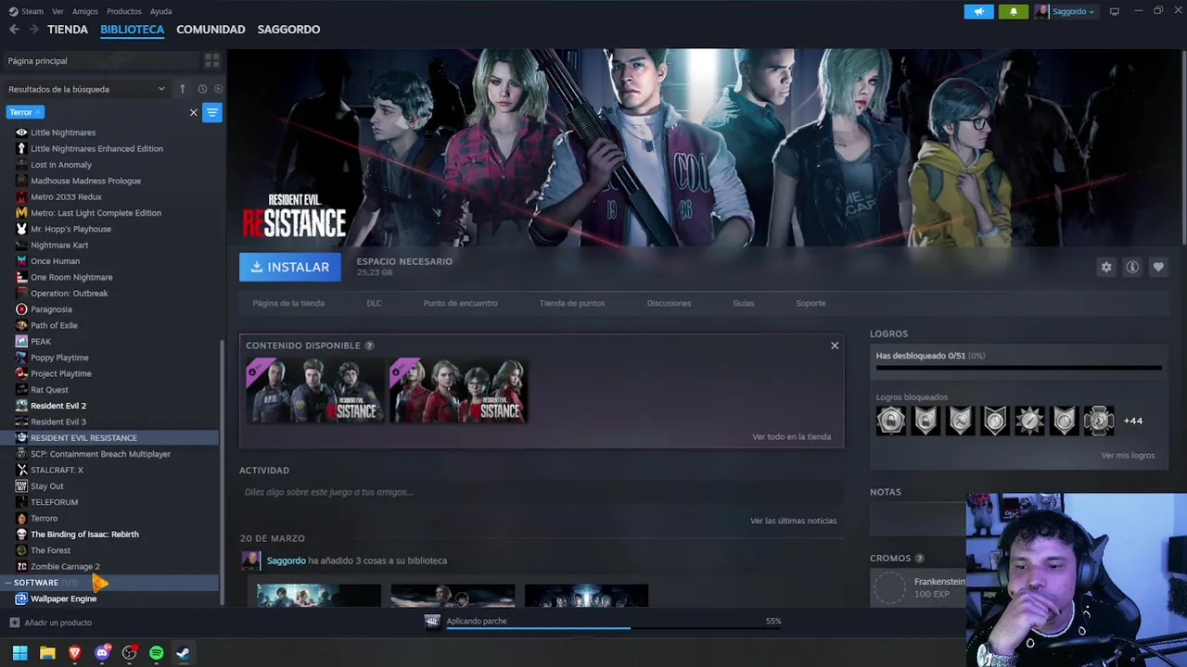Click Ver todo en la tienda
This screenshot has width=1187, height=667.
pos(791,436)
